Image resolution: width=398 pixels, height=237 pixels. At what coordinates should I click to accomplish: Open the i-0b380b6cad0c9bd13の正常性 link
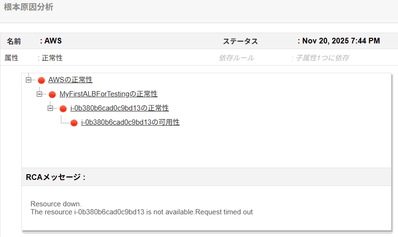click(x=120, y=108)
